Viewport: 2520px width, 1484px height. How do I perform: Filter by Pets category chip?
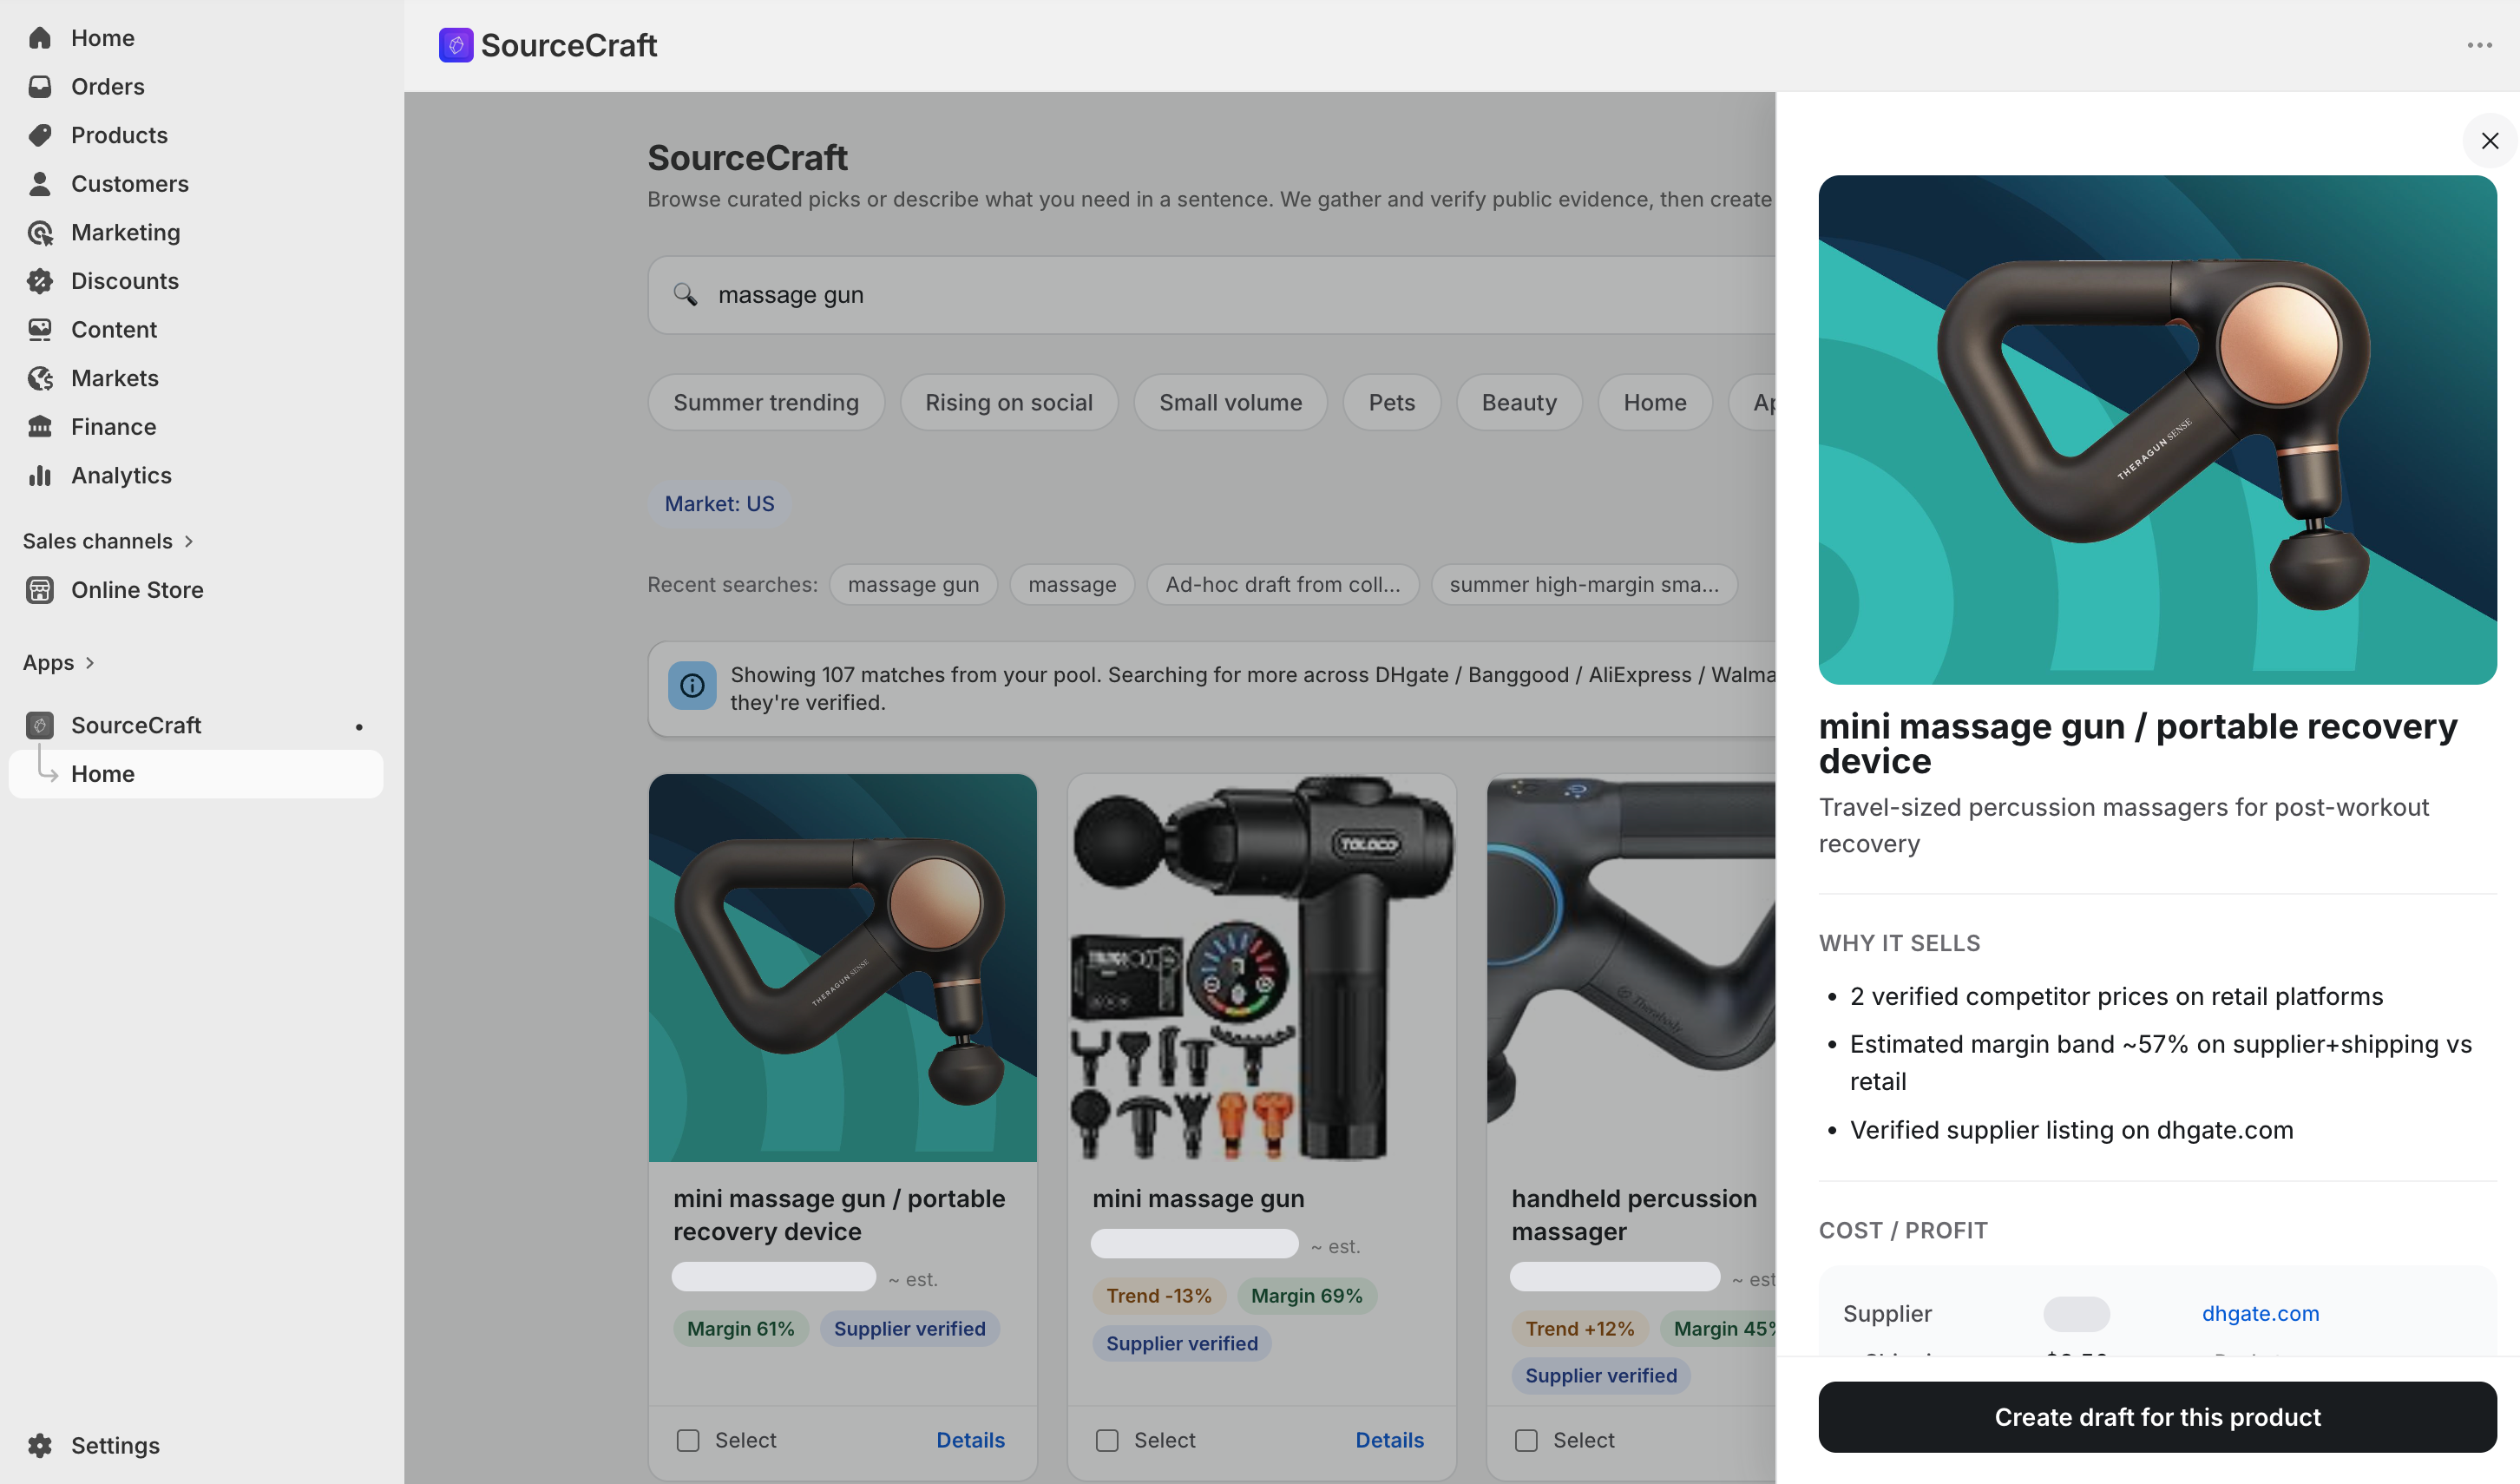point(1392,402)
